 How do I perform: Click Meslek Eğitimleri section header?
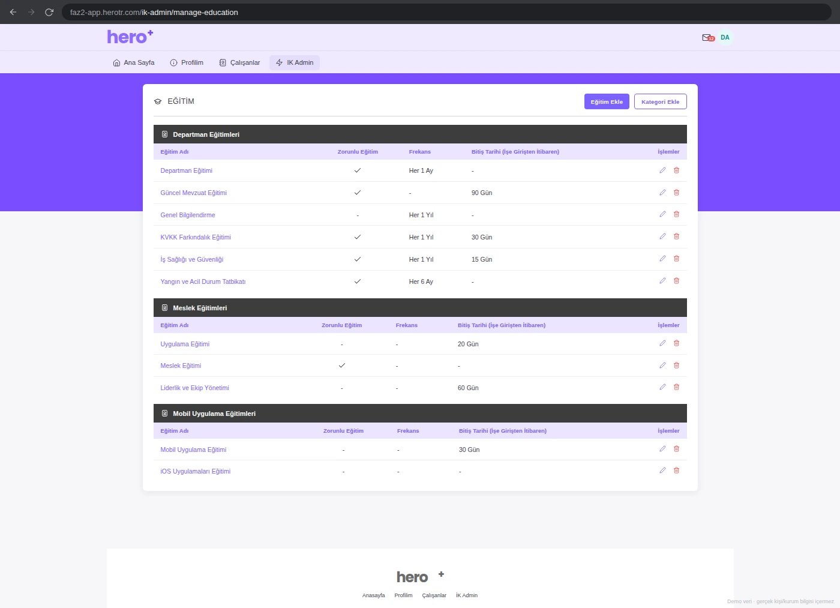point(420,308)
